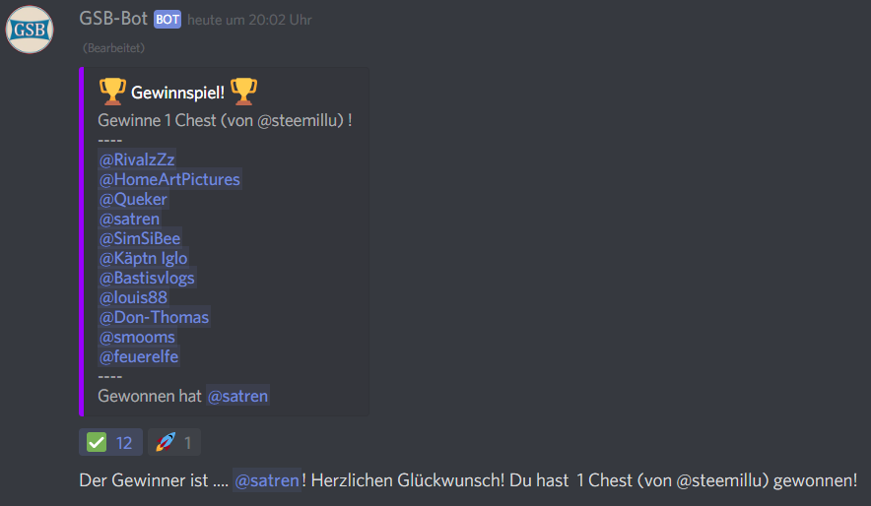Click the right trophy emoji

[x=243, y=92]
